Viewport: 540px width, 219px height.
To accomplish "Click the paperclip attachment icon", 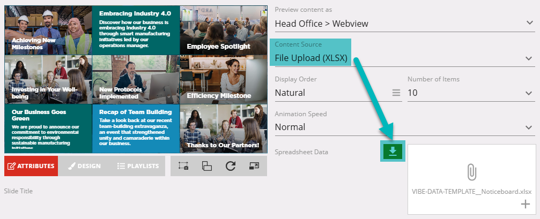I will (x=471, y=172).
